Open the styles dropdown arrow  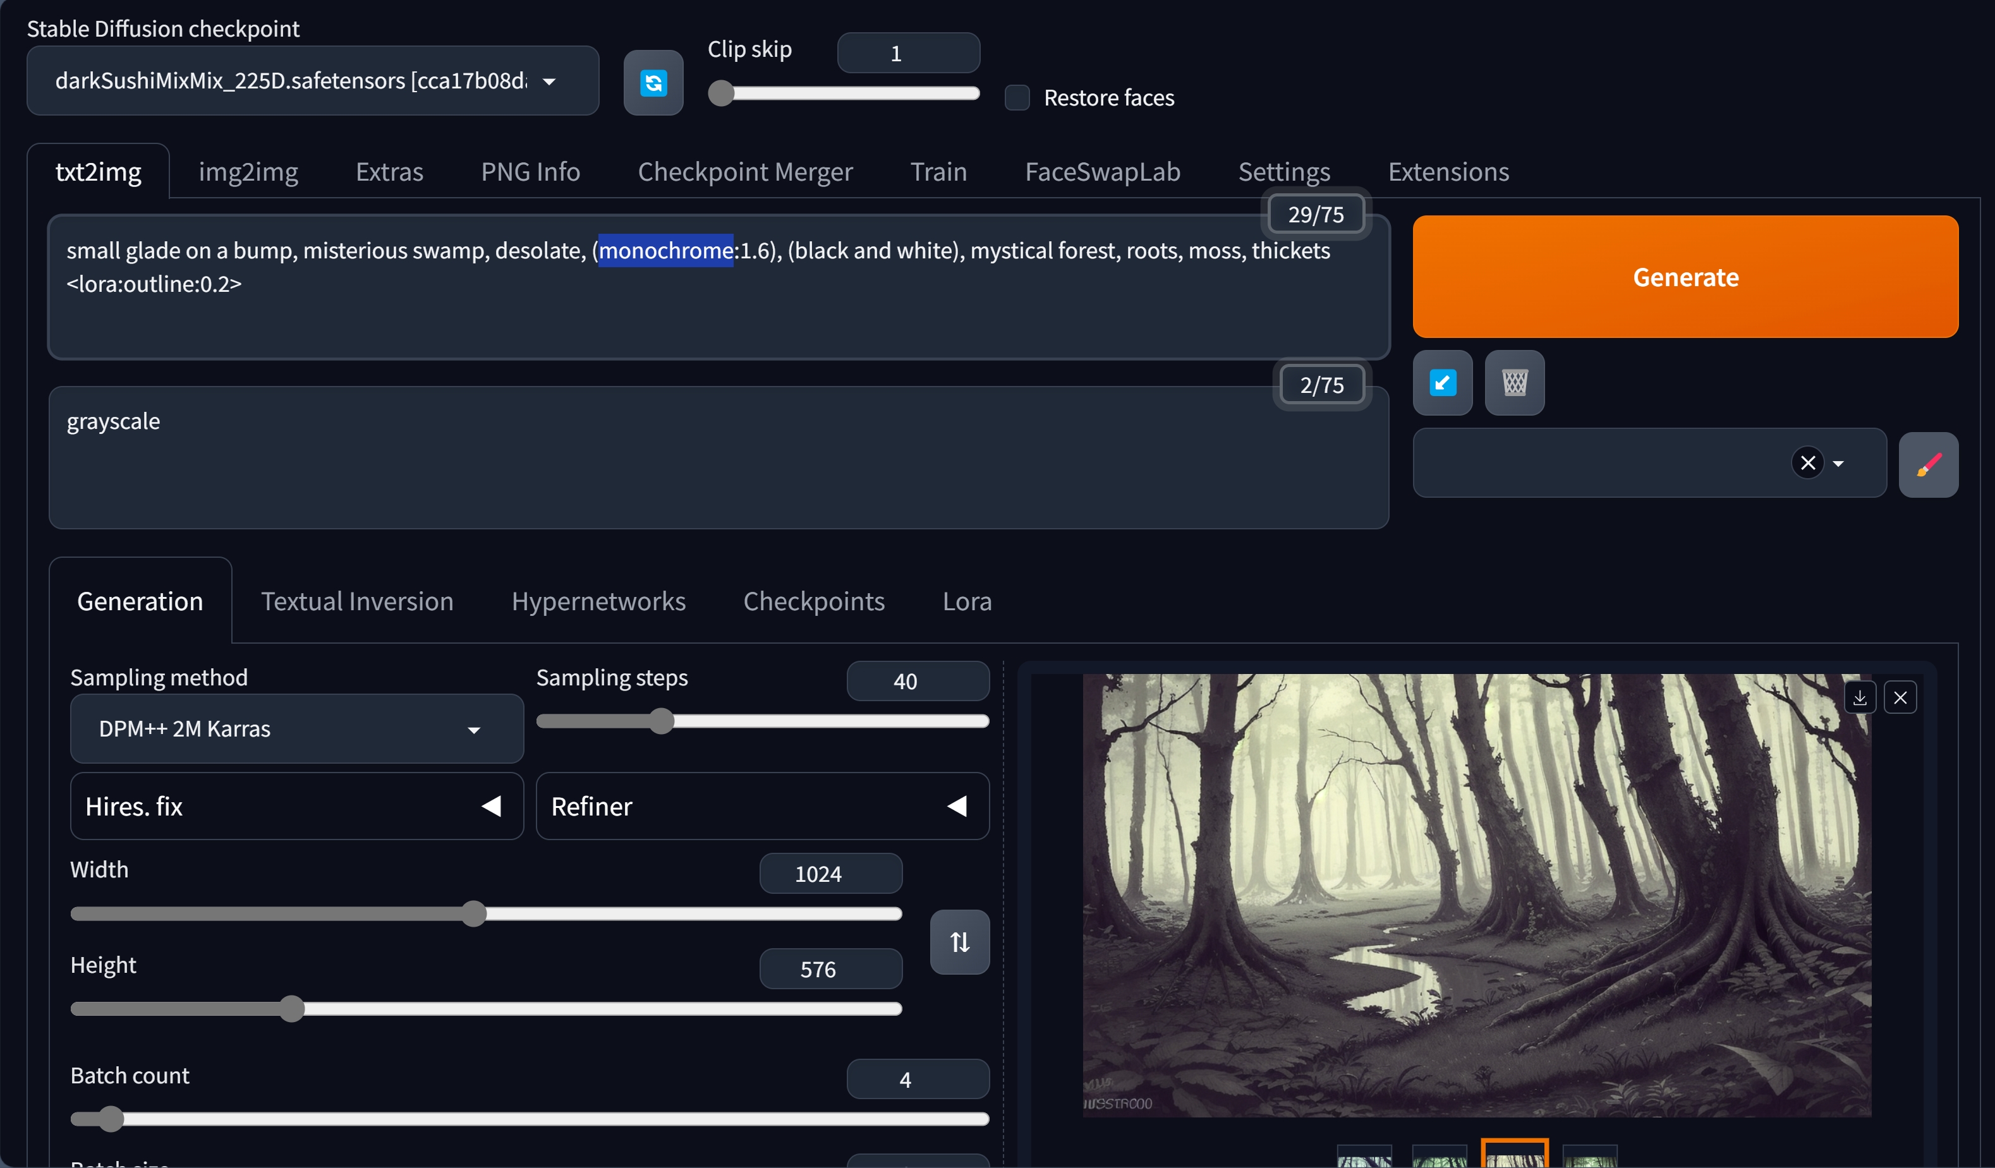coord(1838,464)
